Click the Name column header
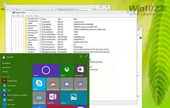Image resolution: width=170 pixels, height=108 pixels. [44, 19]
